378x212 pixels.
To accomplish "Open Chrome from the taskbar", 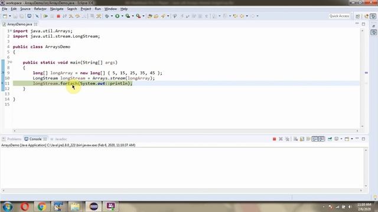I will coord(42,207).
